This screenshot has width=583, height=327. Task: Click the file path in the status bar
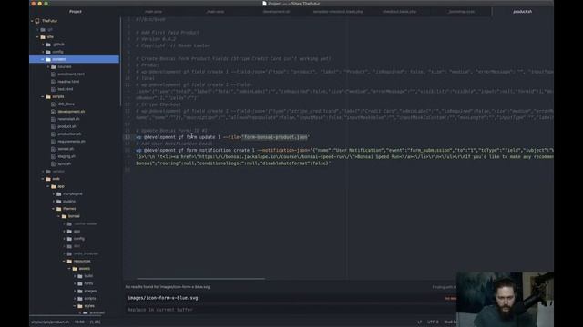[x=50, y=322]
